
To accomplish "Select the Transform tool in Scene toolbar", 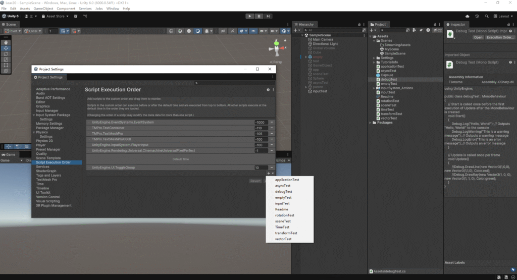I will click(6, 71).
